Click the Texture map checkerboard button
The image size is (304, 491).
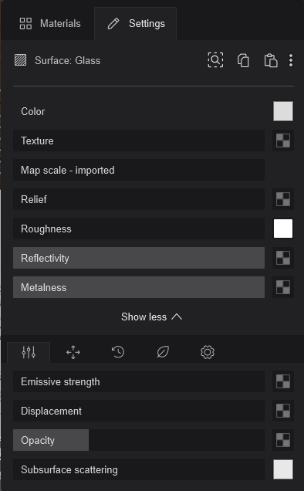click(x=283, y=141)
